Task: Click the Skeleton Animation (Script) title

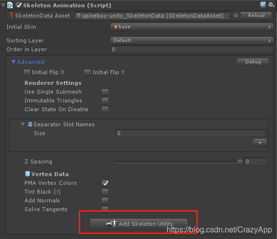Action: tap(67, 5)
